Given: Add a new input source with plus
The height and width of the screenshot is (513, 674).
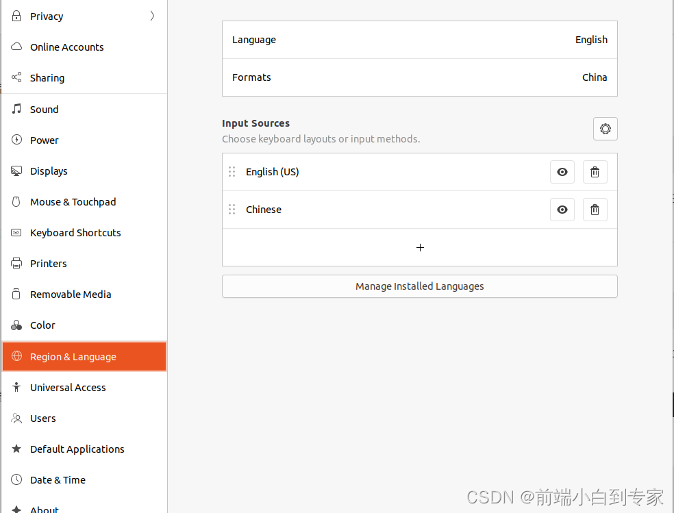Looking at the screenshot, I should (x=420, y=247).
